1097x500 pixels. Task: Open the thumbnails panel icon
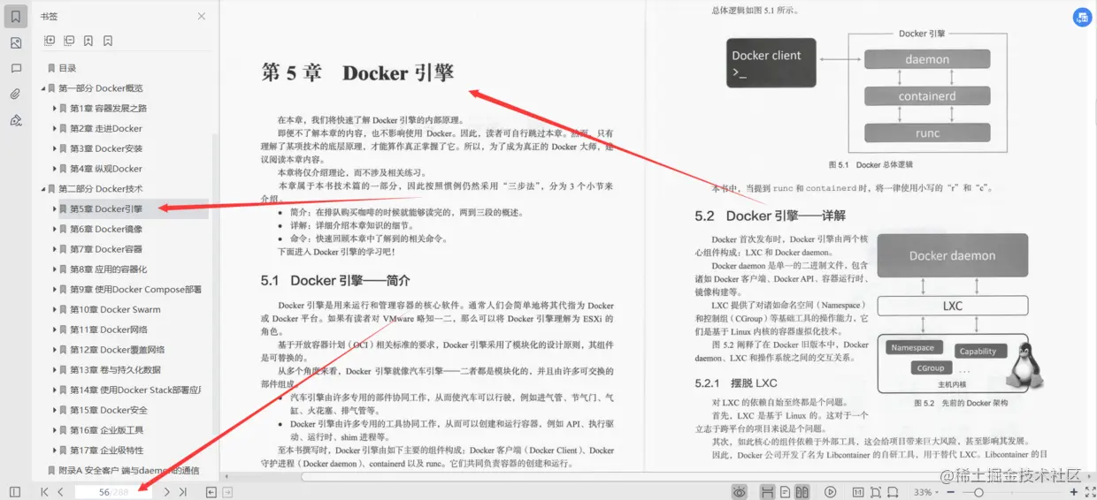(x=15, y=42)
